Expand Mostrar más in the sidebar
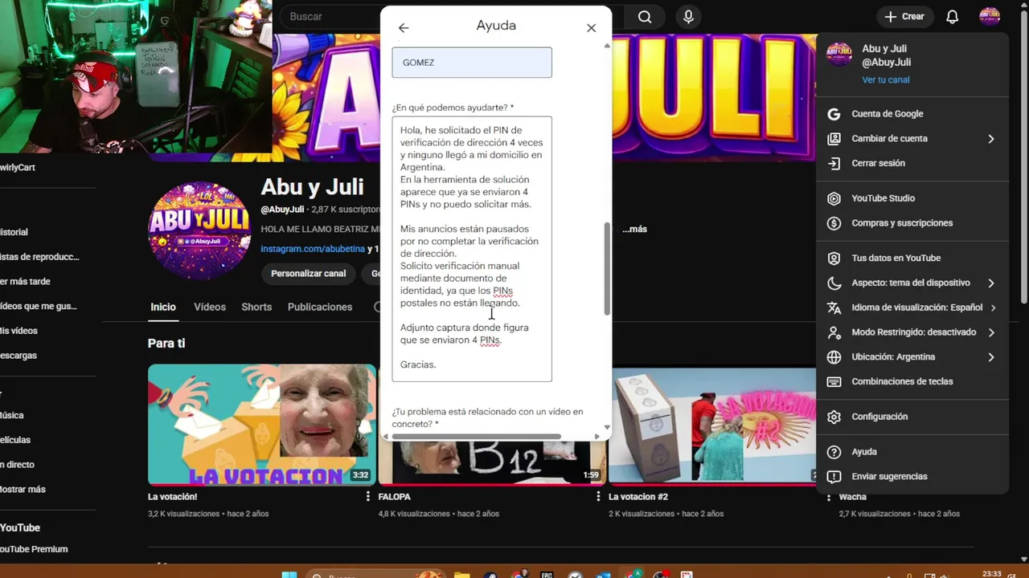Screen dimensions: 1029x578 23,490
